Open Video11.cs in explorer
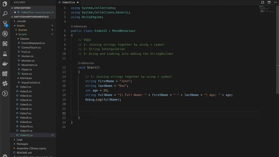Image resolution: width=279 pixels, height=157 pixels. point(26,130)
